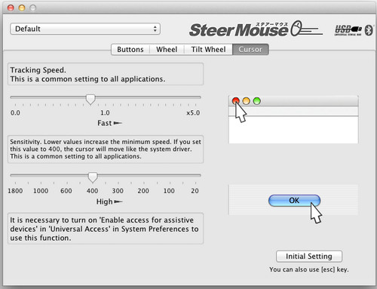
Task: Click the '×5.0' tracking speed label
Action: 193,112
